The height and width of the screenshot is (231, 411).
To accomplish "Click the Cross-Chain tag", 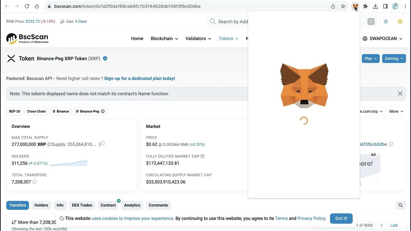I will pos(36,111).
